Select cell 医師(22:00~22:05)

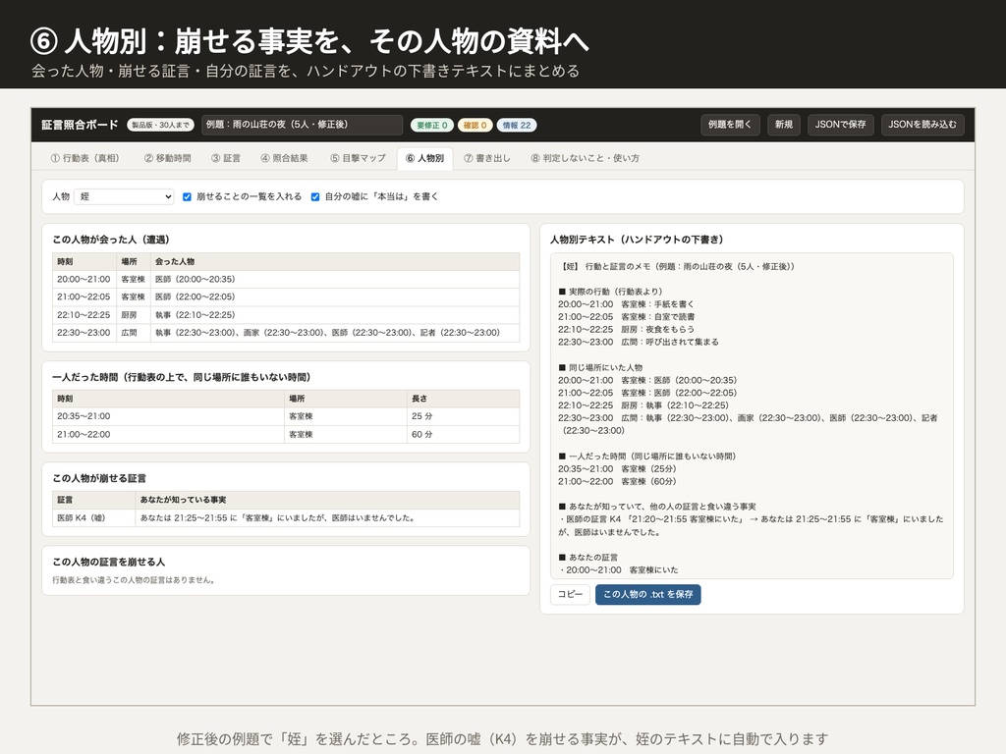click(x=335, y=296)
